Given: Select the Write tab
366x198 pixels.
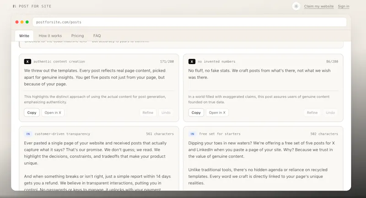Looking at the screenshot, I should (x=24, y=36).
